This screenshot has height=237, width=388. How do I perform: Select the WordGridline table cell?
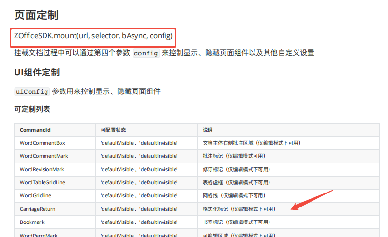[x=35, y=195]
